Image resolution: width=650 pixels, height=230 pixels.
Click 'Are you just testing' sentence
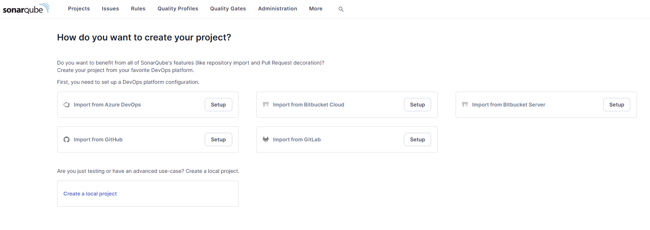[x=148, y=171]
